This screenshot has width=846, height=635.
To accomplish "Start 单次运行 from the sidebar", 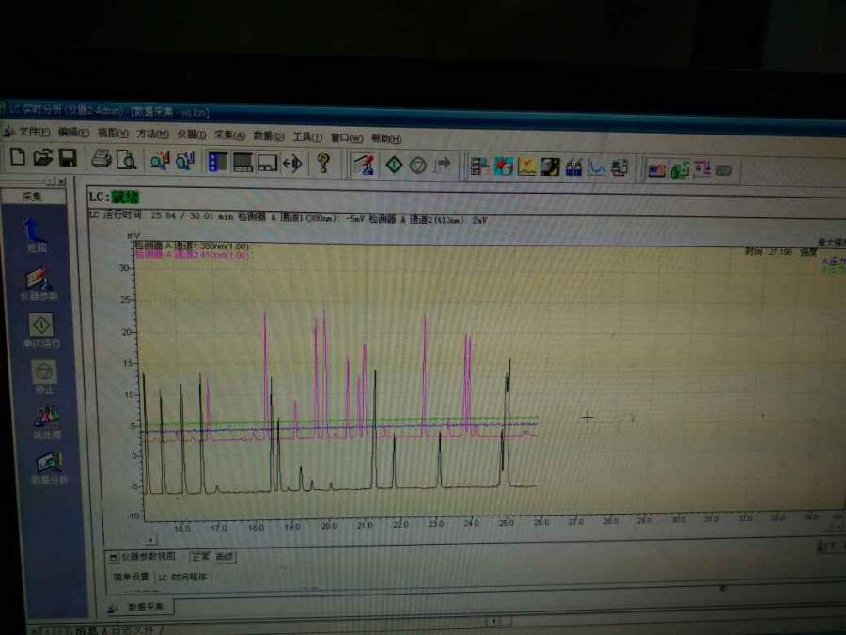I will click(41, 330).
